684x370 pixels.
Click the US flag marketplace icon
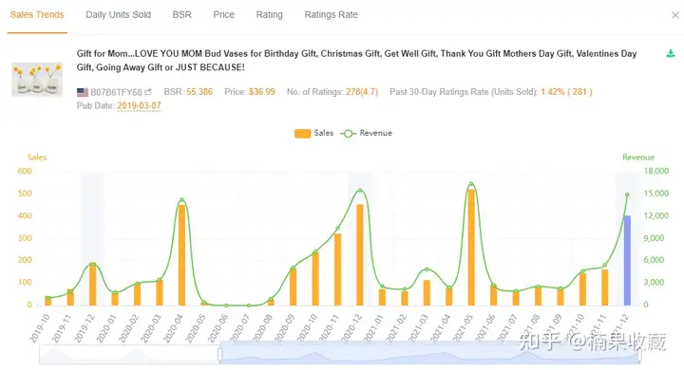coord(83,92)
